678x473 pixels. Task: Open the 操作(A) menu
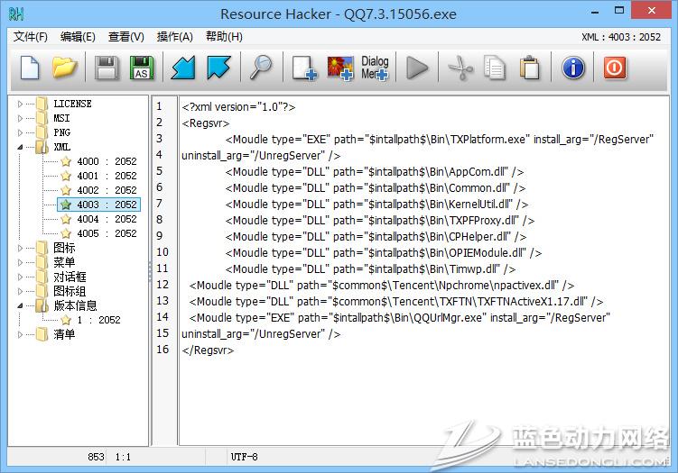[x=174, y=37]
